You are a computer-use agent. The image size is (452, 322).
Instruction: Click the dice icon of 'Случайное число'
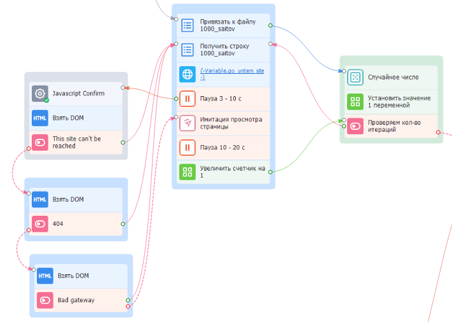coord(355,78)
